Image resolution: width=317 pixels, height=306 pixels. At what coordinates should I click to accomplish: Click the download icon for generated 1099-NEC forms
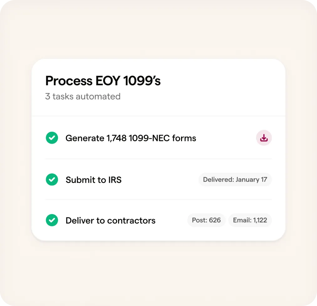tap(264, 138)
